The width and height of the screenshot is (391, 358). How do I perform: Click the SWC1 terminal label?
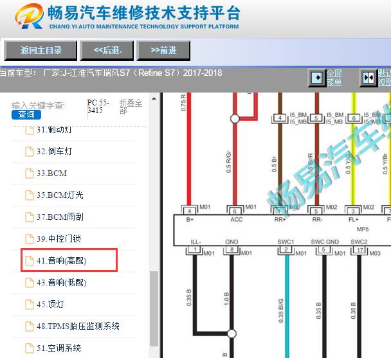(286, 242)
